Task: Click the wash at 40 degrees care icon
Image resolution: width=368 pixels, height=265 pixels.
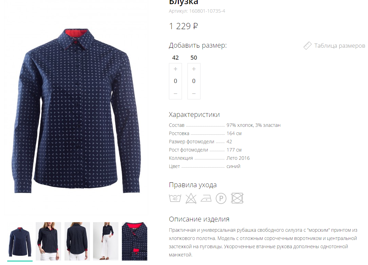Action: pos(175,198)
